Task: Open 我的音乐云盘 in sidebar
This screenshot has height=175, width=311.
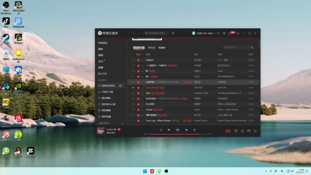Action: coord(108,104)
